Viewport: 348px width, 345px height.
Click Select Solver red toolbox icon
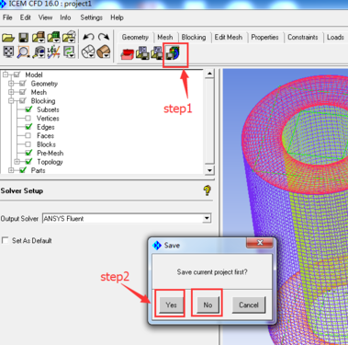pos(127,54)
